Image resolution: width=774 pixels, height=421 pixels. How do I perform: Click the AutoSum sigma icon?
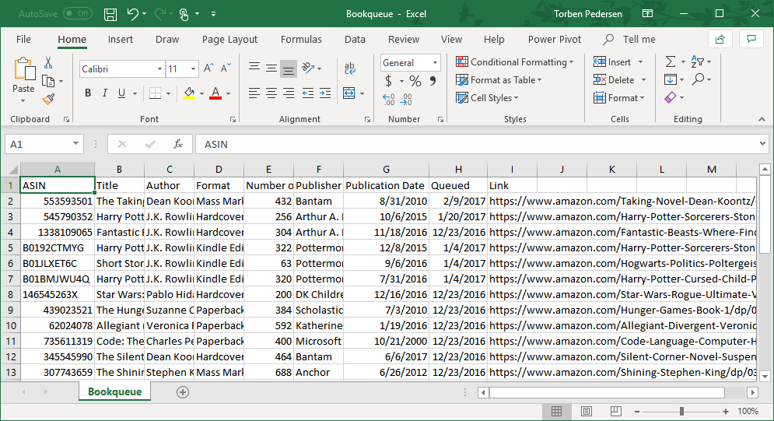pos(671,61)
